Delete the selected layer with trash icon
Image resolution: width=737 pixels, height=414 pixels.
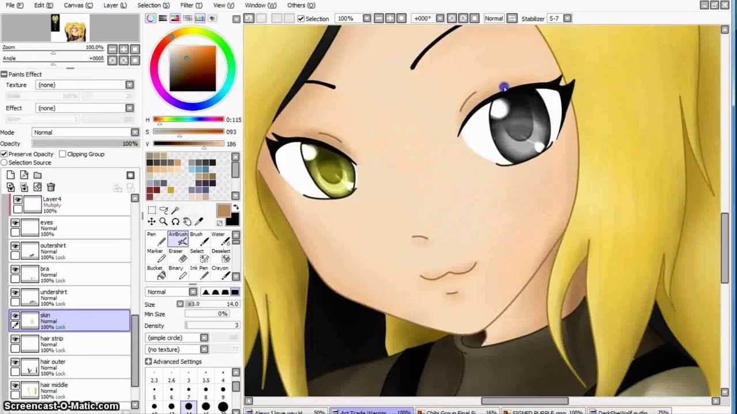[x=51, y=187]
